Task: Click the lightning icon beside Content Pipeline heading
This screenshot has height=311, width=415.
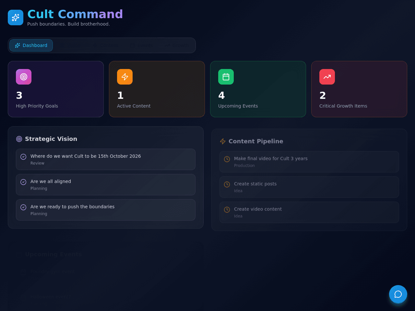Action: 223,141
